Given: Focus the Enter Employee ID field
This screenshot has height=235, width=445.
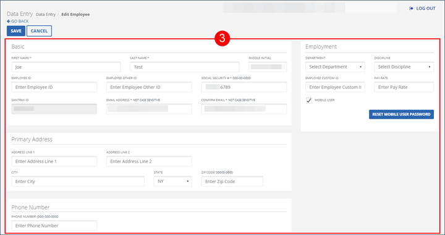Looking at the screenshot, I should point(54,87).
